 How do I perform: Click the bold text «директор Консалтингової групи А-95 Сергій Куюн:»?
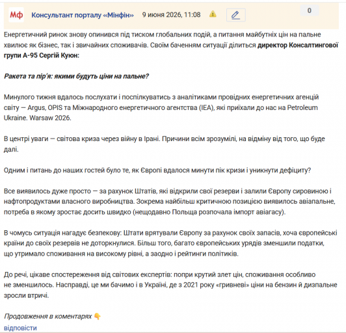click(x=171, y=50)
